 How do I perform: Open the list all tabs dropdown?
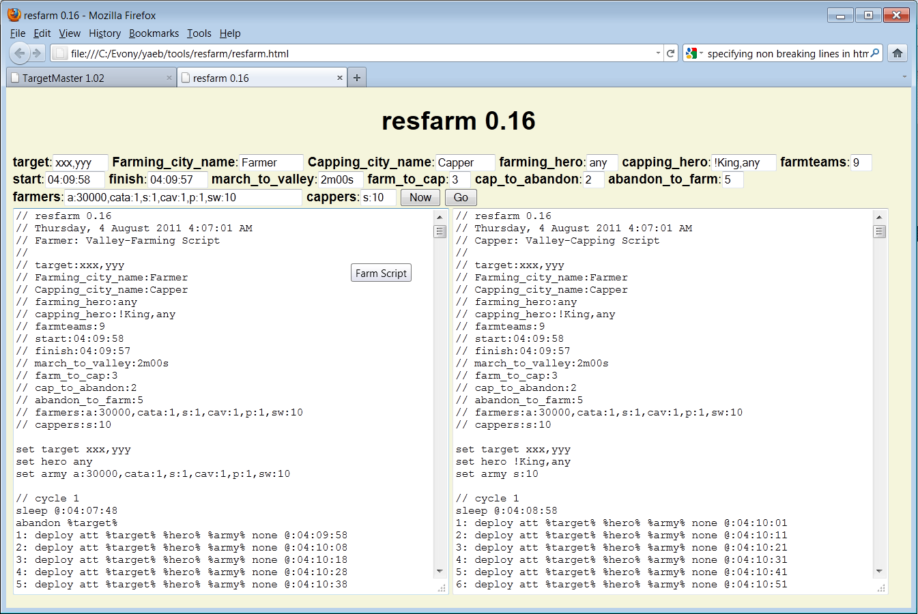(904, 76)
